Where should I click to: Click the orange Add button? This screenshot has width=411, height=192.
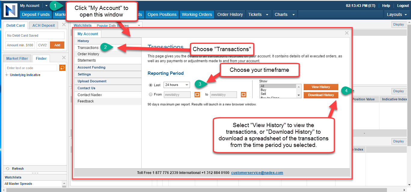coord(57,45)
